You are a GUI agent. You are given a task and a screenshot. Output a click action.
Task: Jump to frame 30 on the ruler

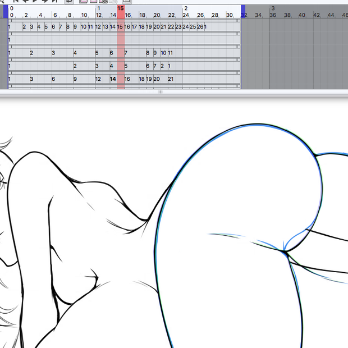(230, 15)
